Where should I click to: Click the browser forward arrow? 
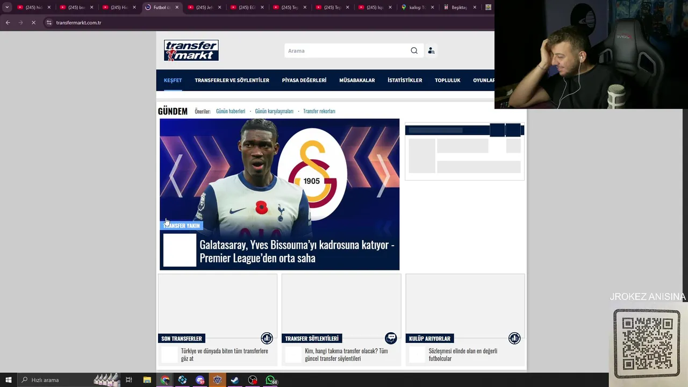pos(20,23)
